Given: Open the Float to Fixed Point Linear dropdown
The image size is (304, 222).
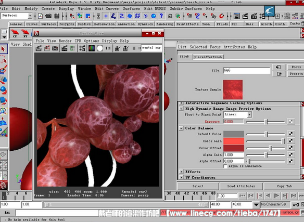Looking at the screenshot, I should pyautogui.click(x=249, y=114).
